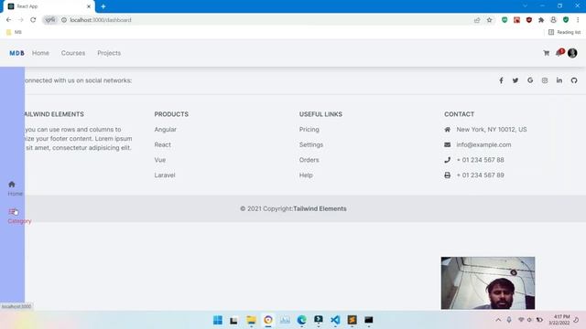Open the Chrome three-dot menu

(578, 20)
